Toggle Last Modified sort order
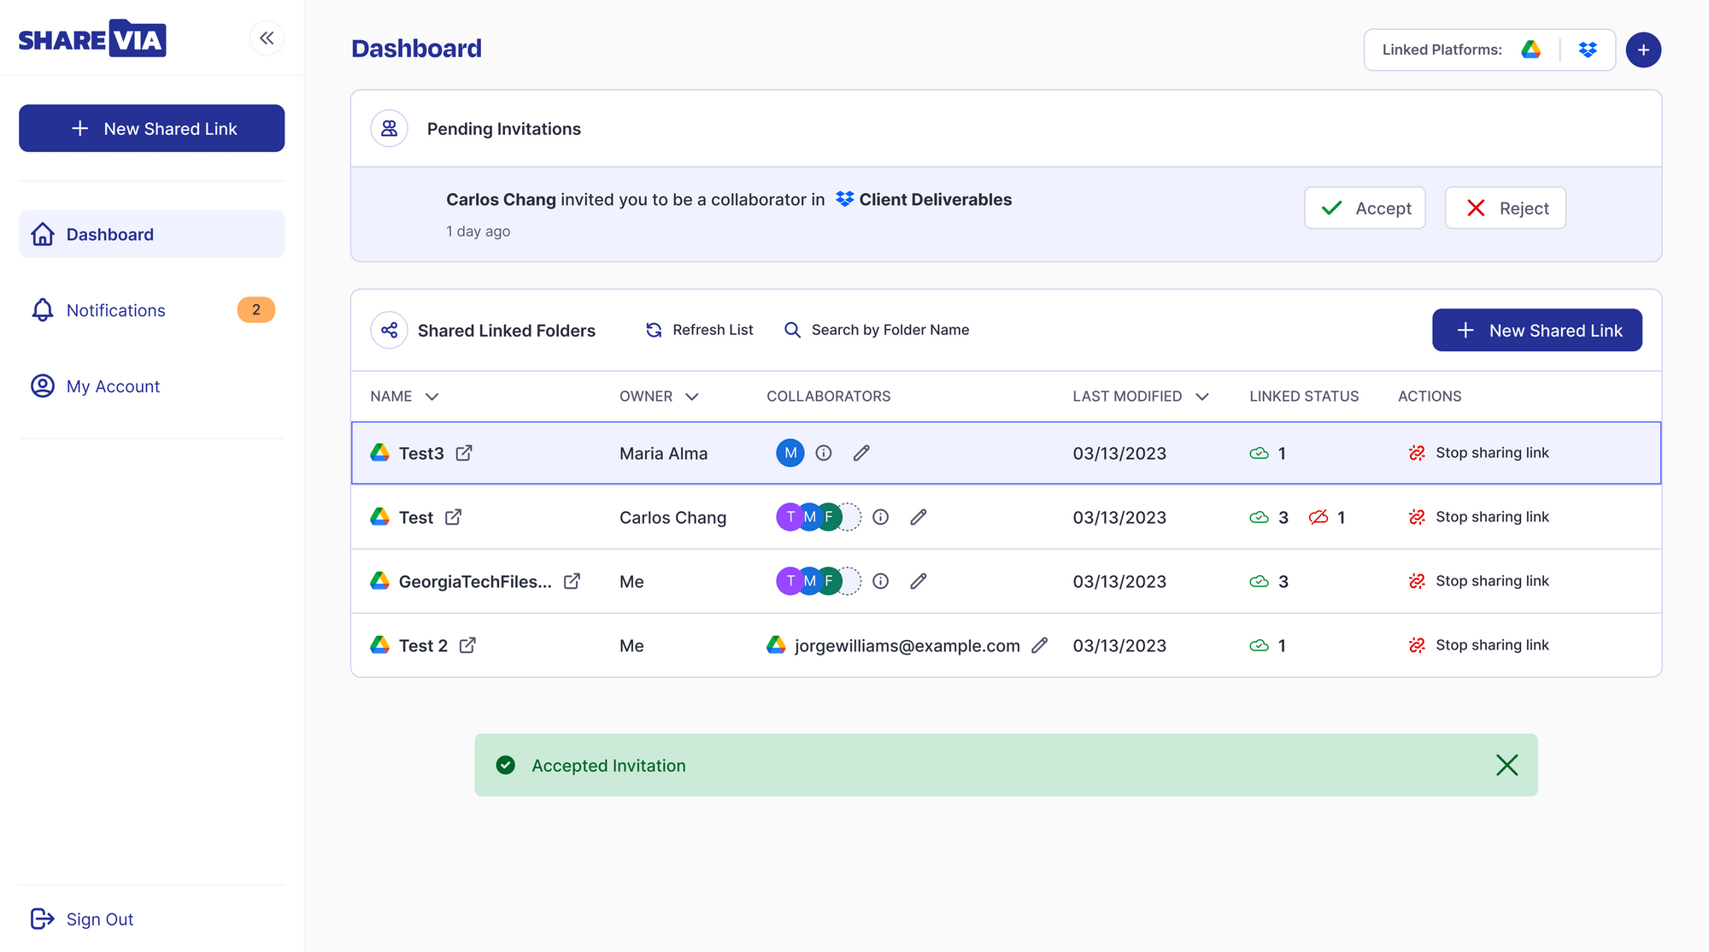 (x=1202, y=397)
